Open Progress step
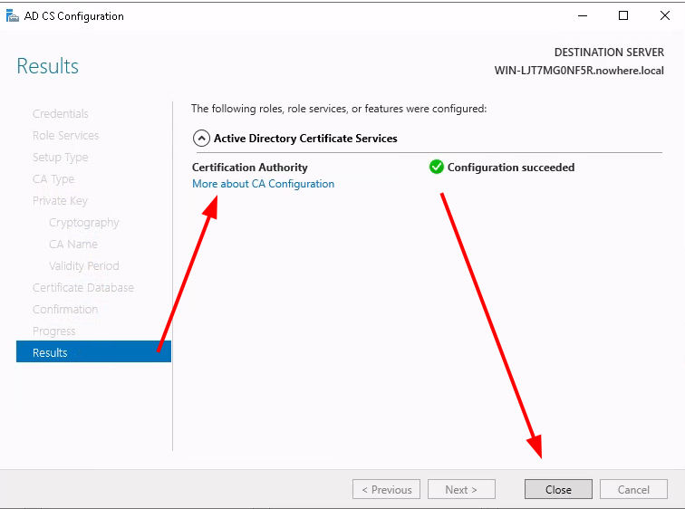This screenshot has width=685, height=509. click(53, 331)
